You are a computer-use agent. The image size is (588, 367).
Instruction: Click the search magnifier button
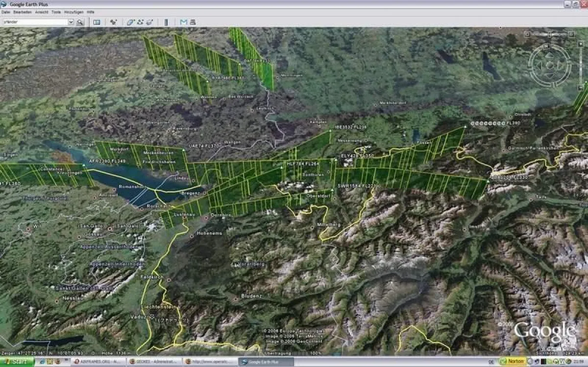80,22
